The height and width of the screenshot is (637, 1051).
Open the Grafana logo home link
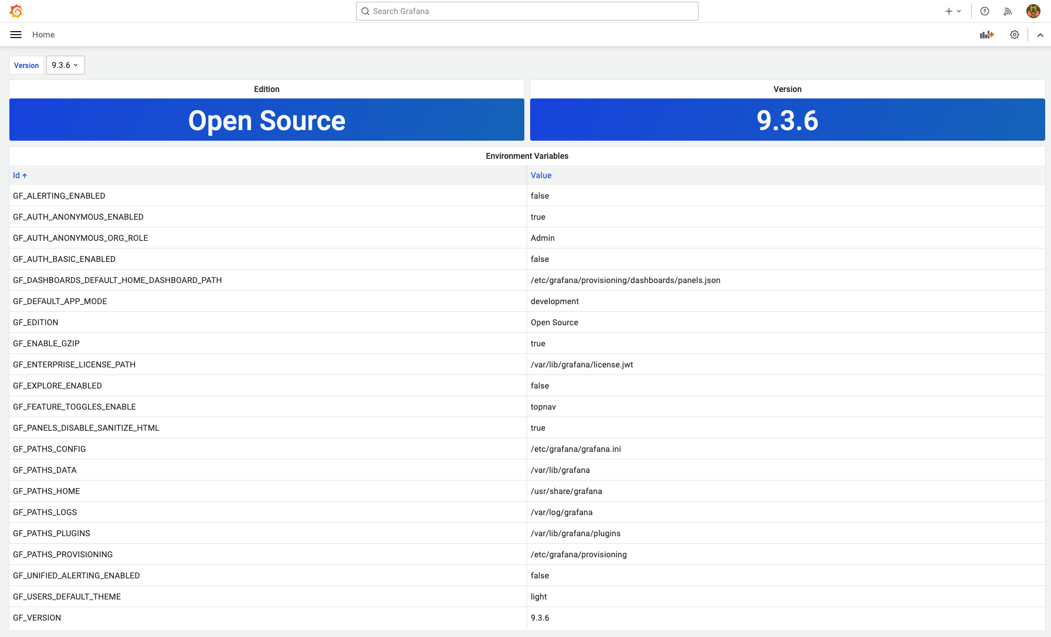16,11
